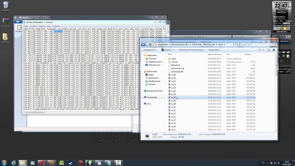Sort files by the Размер column header
This screenshot has height=166, width=295.
click(x=248, y=54)
